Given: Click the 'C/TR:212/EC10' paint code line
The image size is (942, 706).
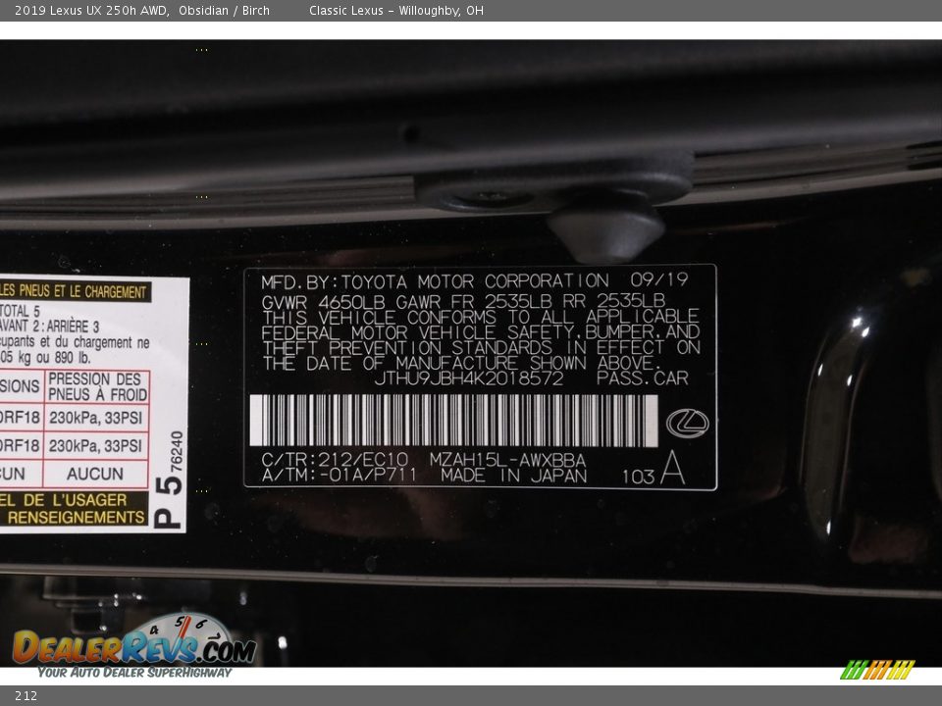Looking at the screenshot, I should pyautogui.click(x=336, y=460).
